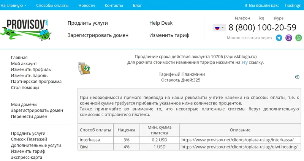Open sidebar item 'Перенести домен'
304x161 pixels.
(29, 116)
